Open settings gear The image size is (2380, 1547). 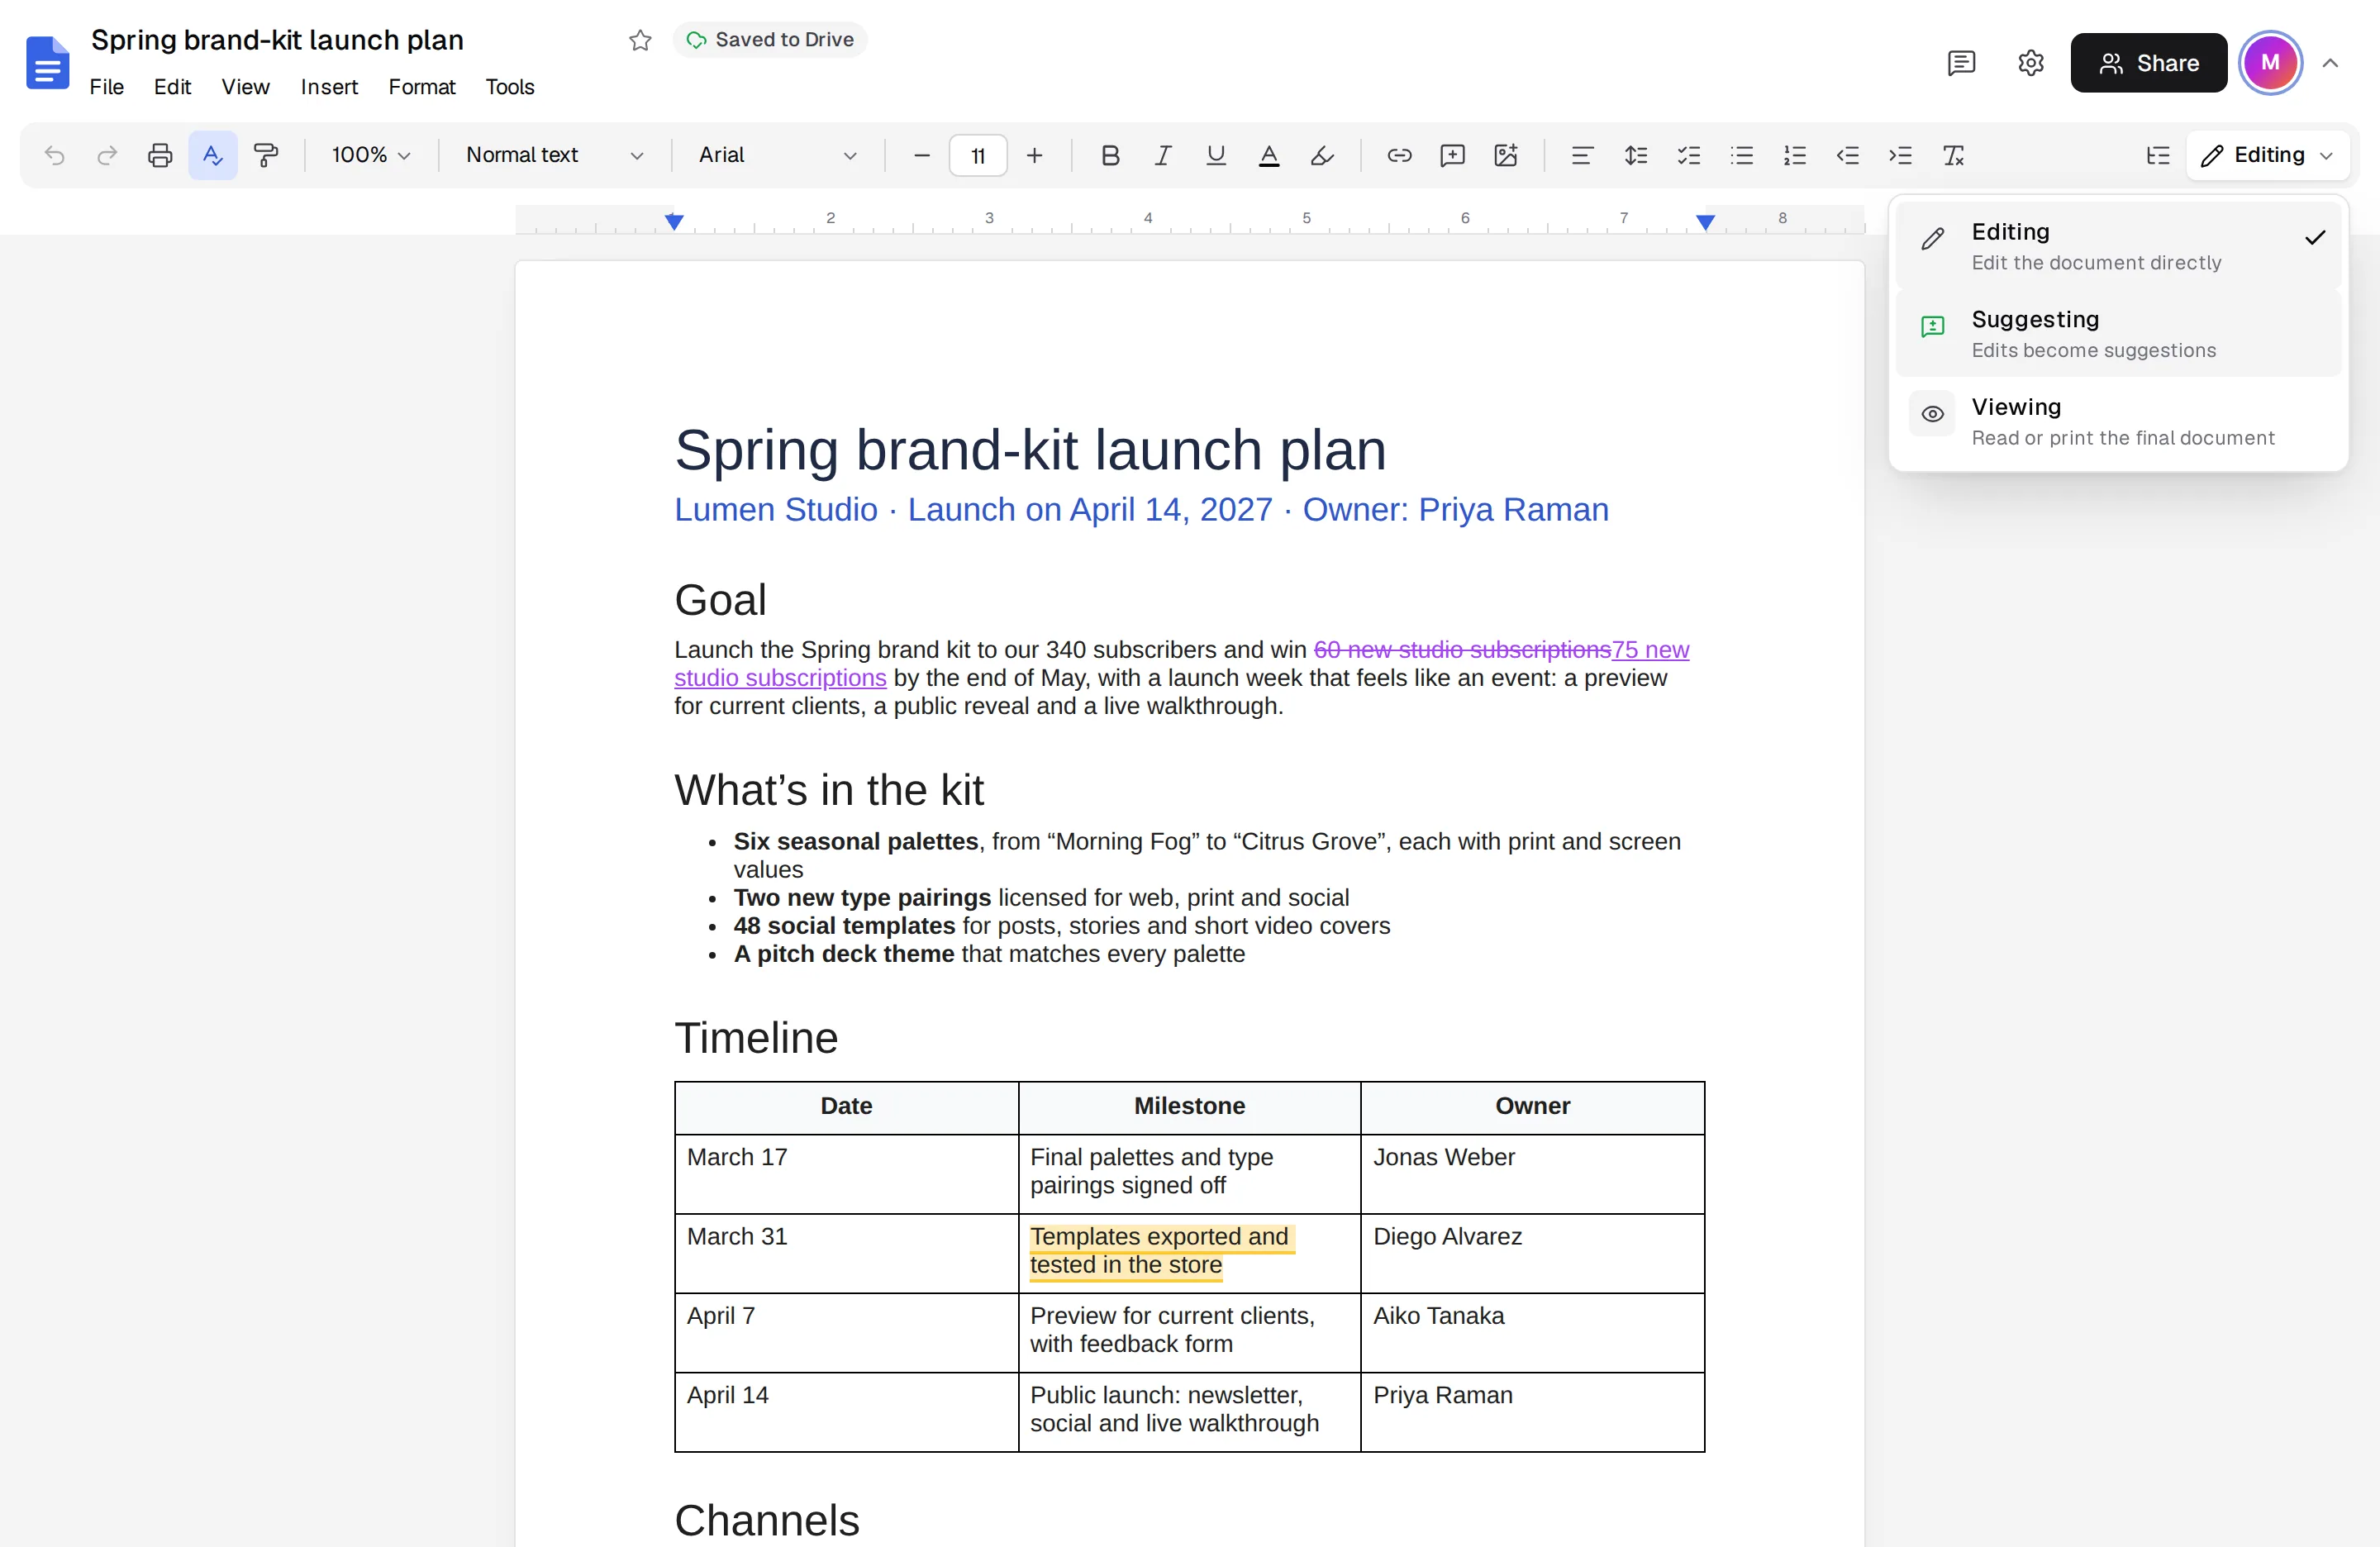click(2030, 63)
